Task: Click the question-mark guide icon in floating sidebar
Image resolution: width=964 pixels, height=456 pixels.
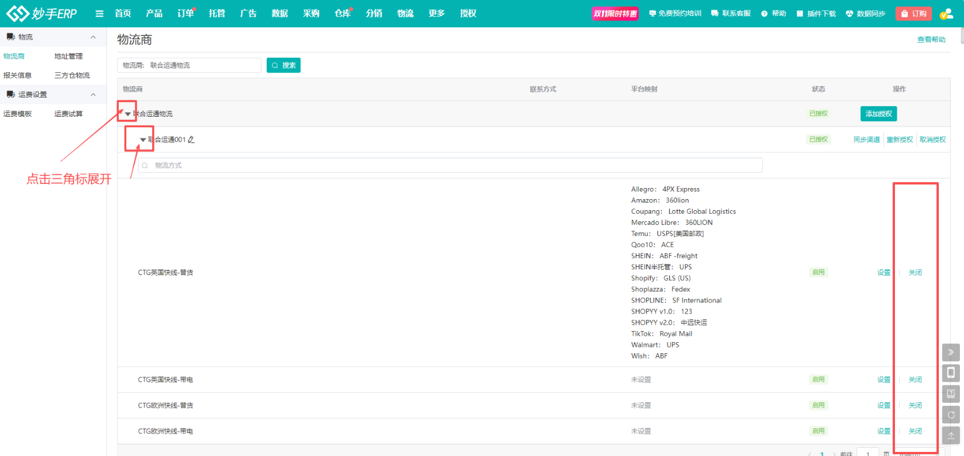Action: (951, 394)
